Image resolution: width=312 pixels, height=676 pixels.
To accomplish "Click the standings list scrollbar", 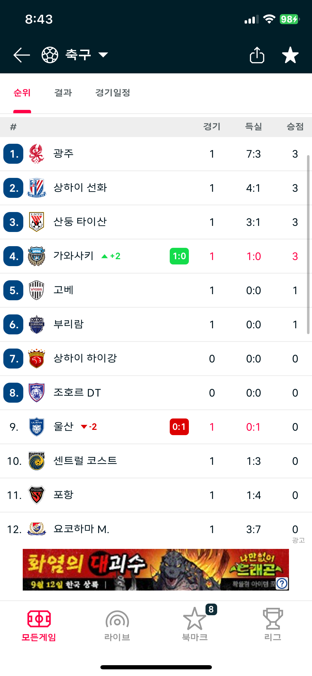I will pos(308,244).
